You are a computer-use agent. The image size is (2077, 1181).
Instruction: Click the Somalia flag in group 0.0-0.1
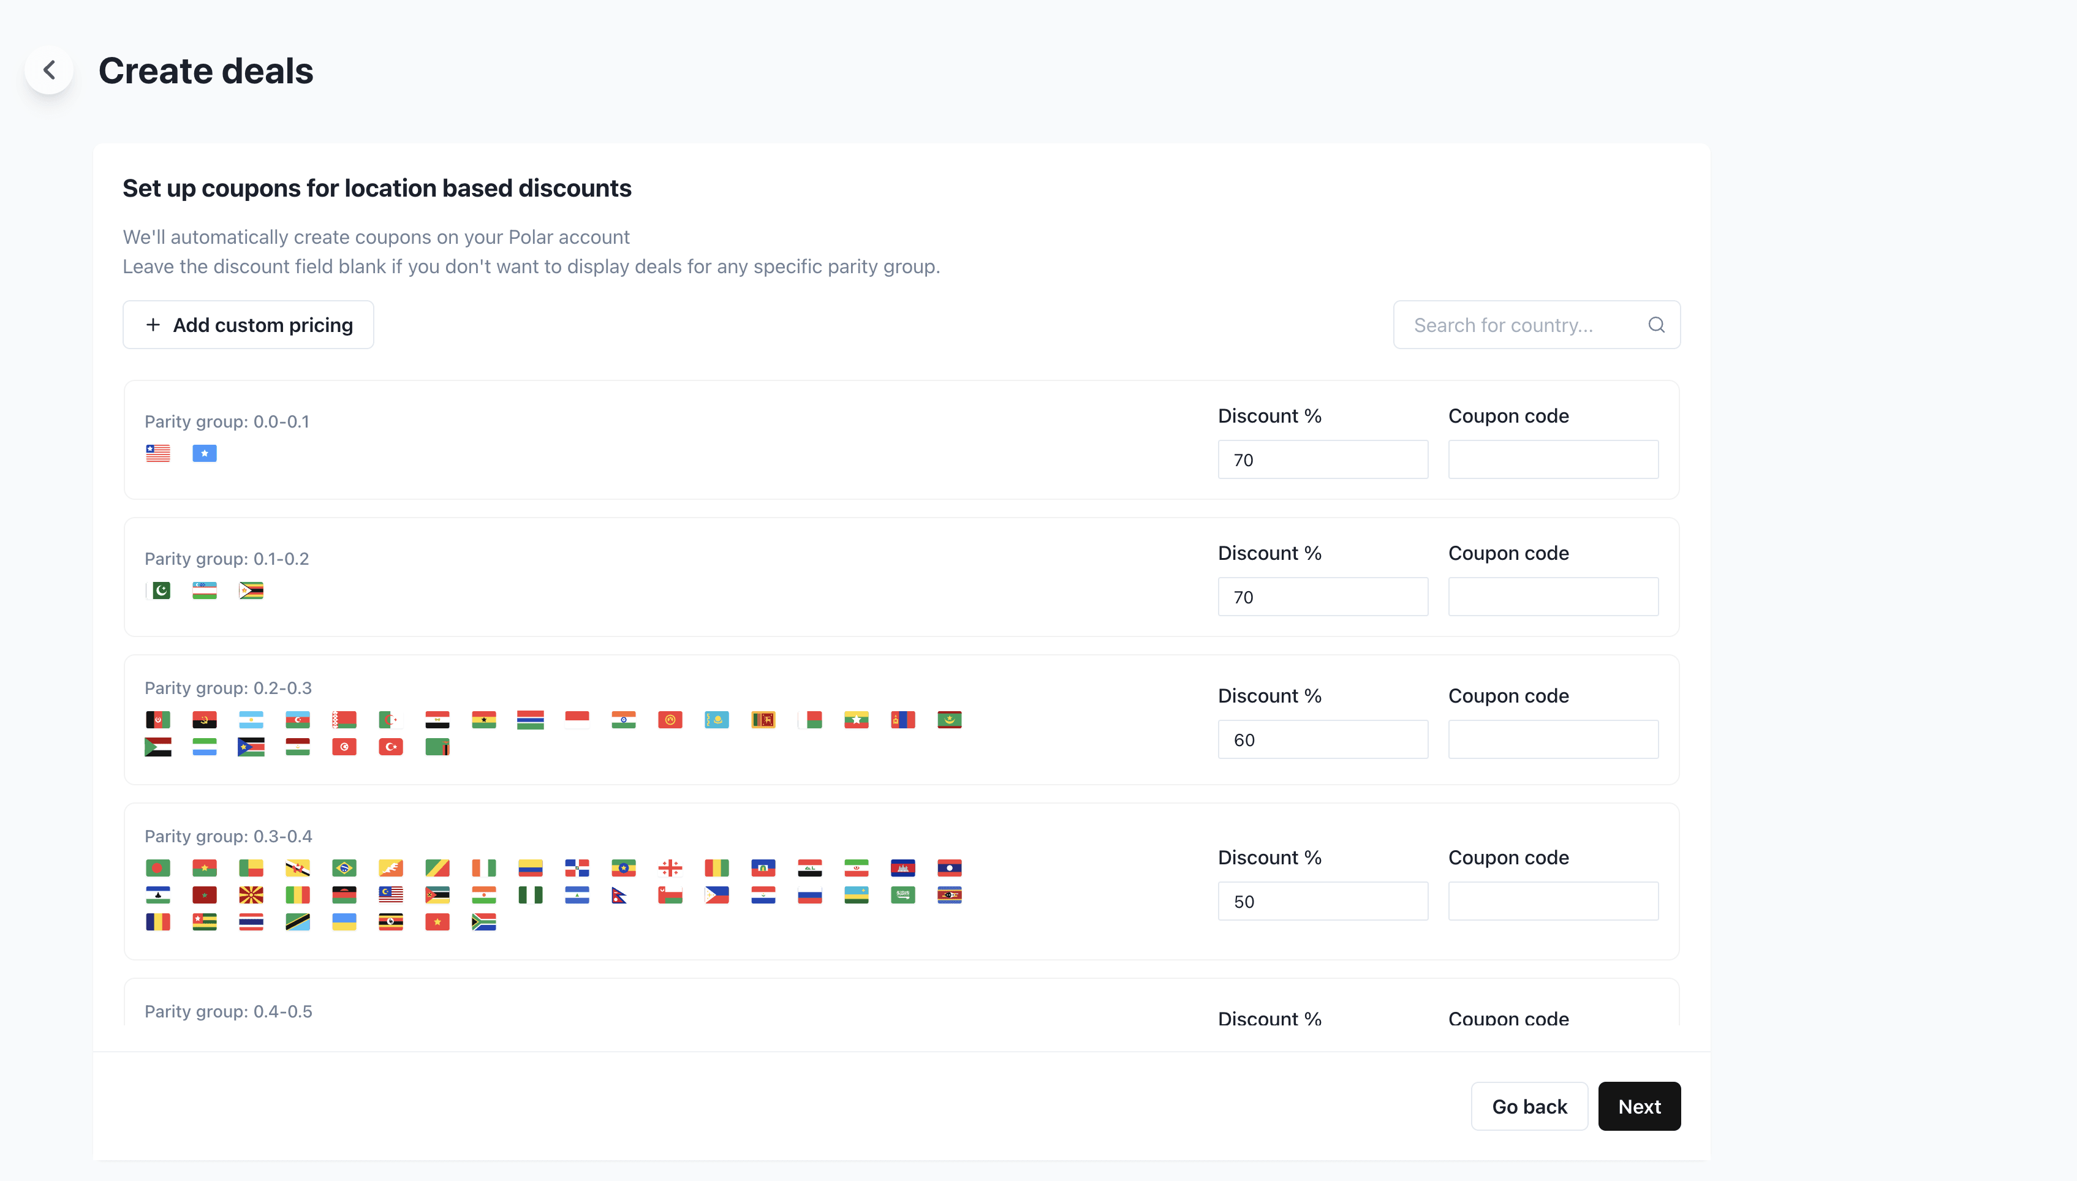[205, 453]
